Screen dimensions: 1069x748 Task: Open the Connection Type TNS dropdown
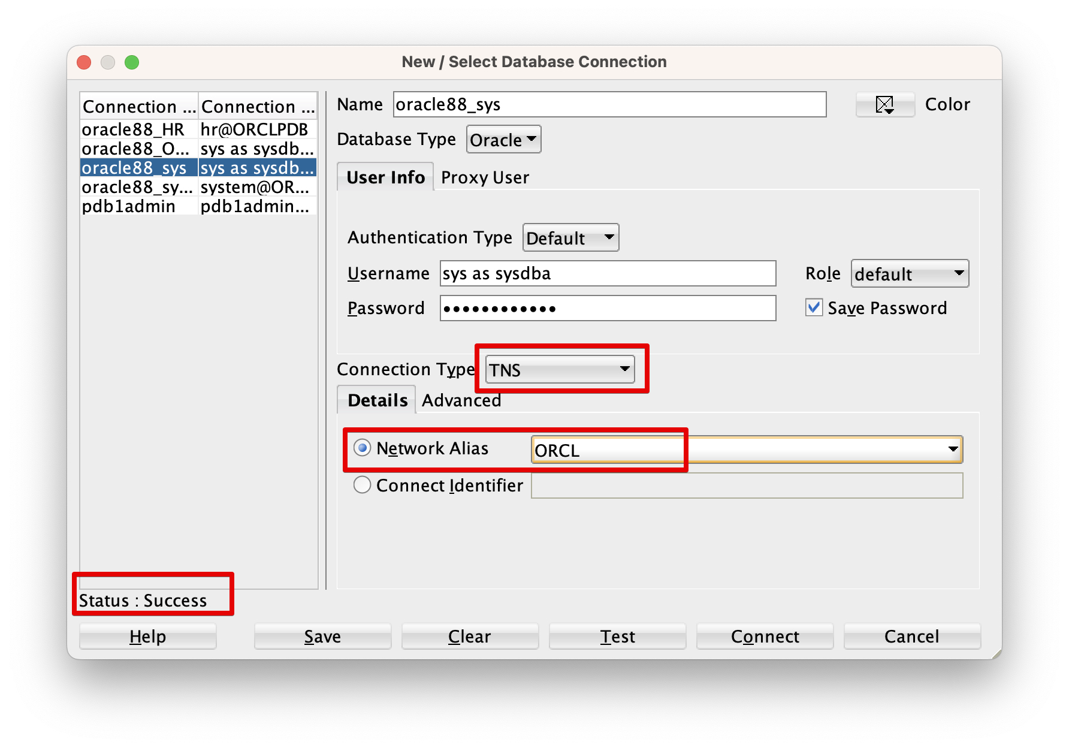pos(560,370)
